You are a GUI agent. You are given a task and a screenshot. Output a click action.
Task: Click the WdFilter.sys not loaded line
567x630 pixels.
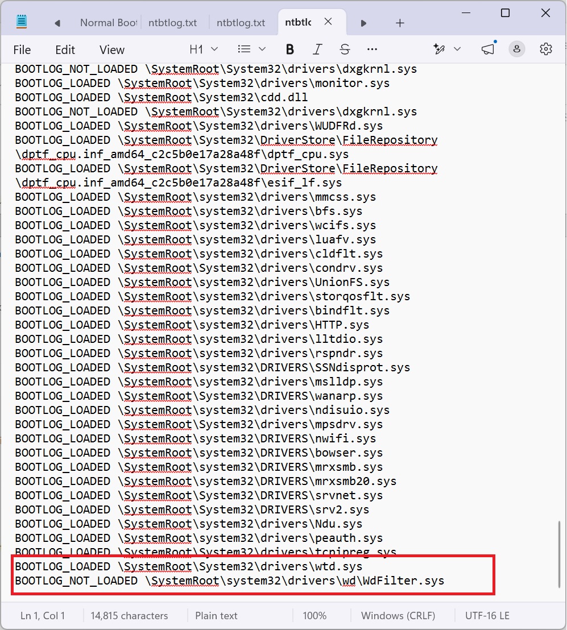(229, 581)
